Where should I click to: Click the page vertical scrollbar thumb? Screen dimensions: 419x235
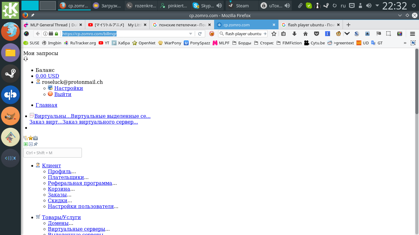click(x=417, y=81)
